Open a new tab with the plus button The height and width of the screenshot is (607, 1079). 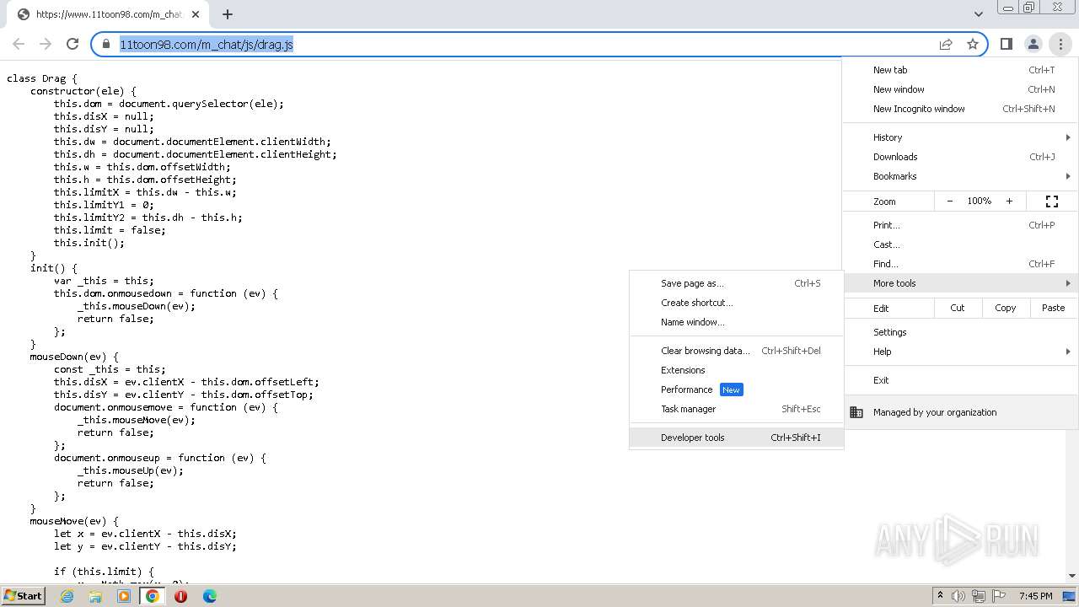pyautogui.click(x=228, y=14)
